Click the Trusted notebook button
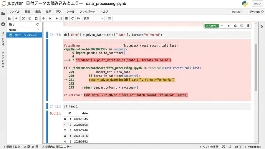The width and height of the screenshot is (265, 149). tap(236, 12)
